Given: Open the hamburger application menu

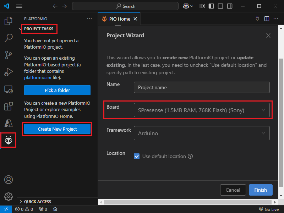Looking at the screenshot, I should [x=19, y=6].
